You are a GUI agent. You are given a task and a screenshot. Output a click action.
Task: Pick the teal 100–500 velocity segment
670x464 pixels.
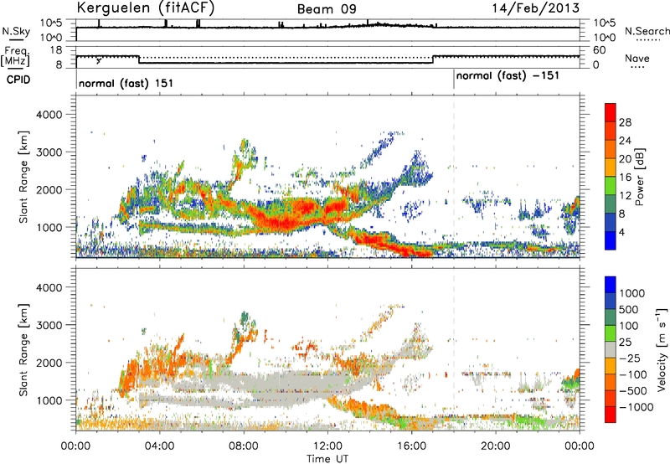coord(611,317)
